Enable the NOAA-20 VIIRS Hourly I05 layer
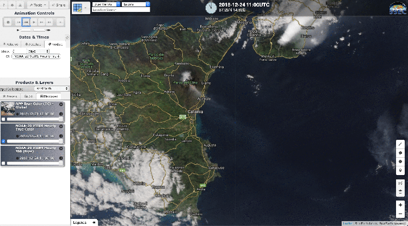The height and width of the screenshot is (226, 408). [x=4, y=163]
